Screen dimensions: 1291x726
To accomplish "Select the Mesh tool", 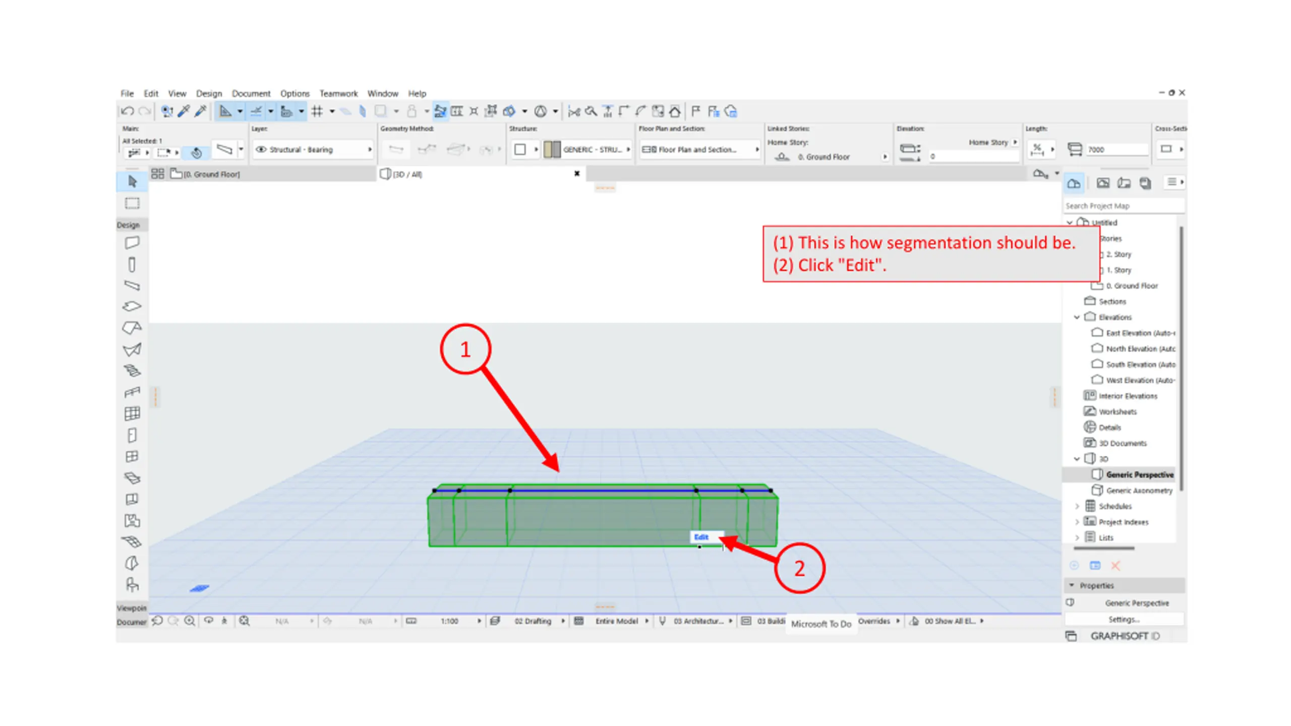I will pyautogui.click(x=132, y=541).
